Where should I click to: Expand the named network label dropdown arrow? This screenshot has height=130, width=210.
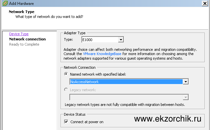click(x=186, y=82)
